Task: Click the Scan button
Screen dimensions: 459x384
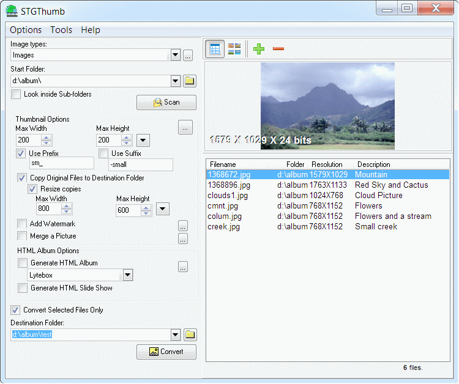Action: 166,102
